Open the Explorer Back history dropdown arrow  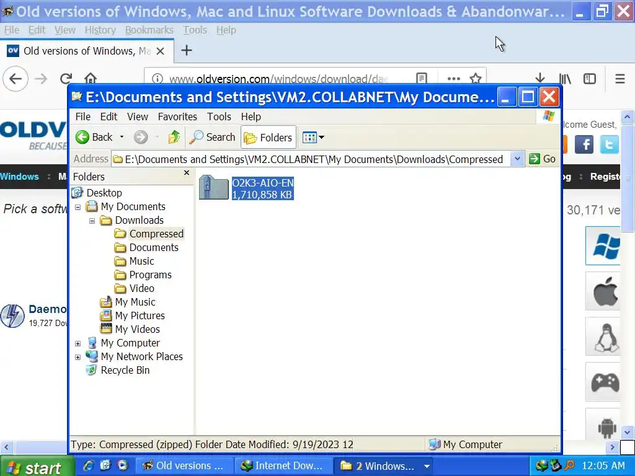[x=122, y=137]
